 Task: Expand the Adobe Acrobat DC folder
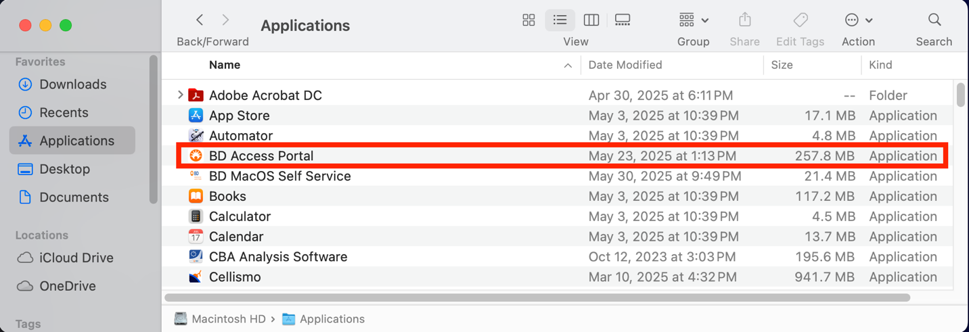tap(180, 95)
